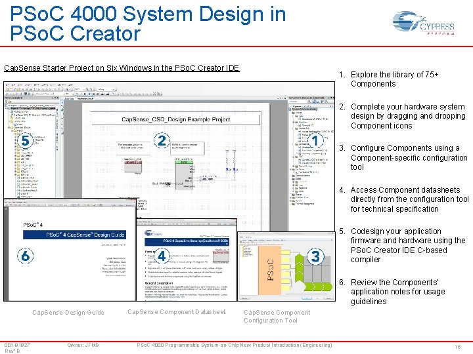Click the first blue LED symbol in schematic
This screenshot has height=354, width=473.
[x=227, y=170]
